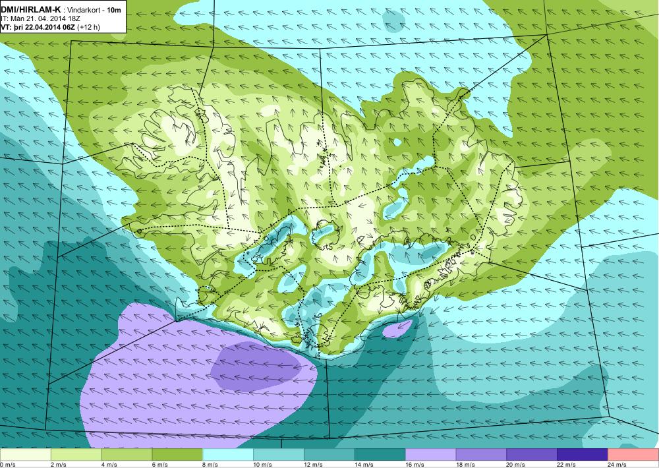This screenshot has width=659, height=468.
Task: Click the legend swatch between 2 and 4 m/s
Action: [x=76, y=455]
